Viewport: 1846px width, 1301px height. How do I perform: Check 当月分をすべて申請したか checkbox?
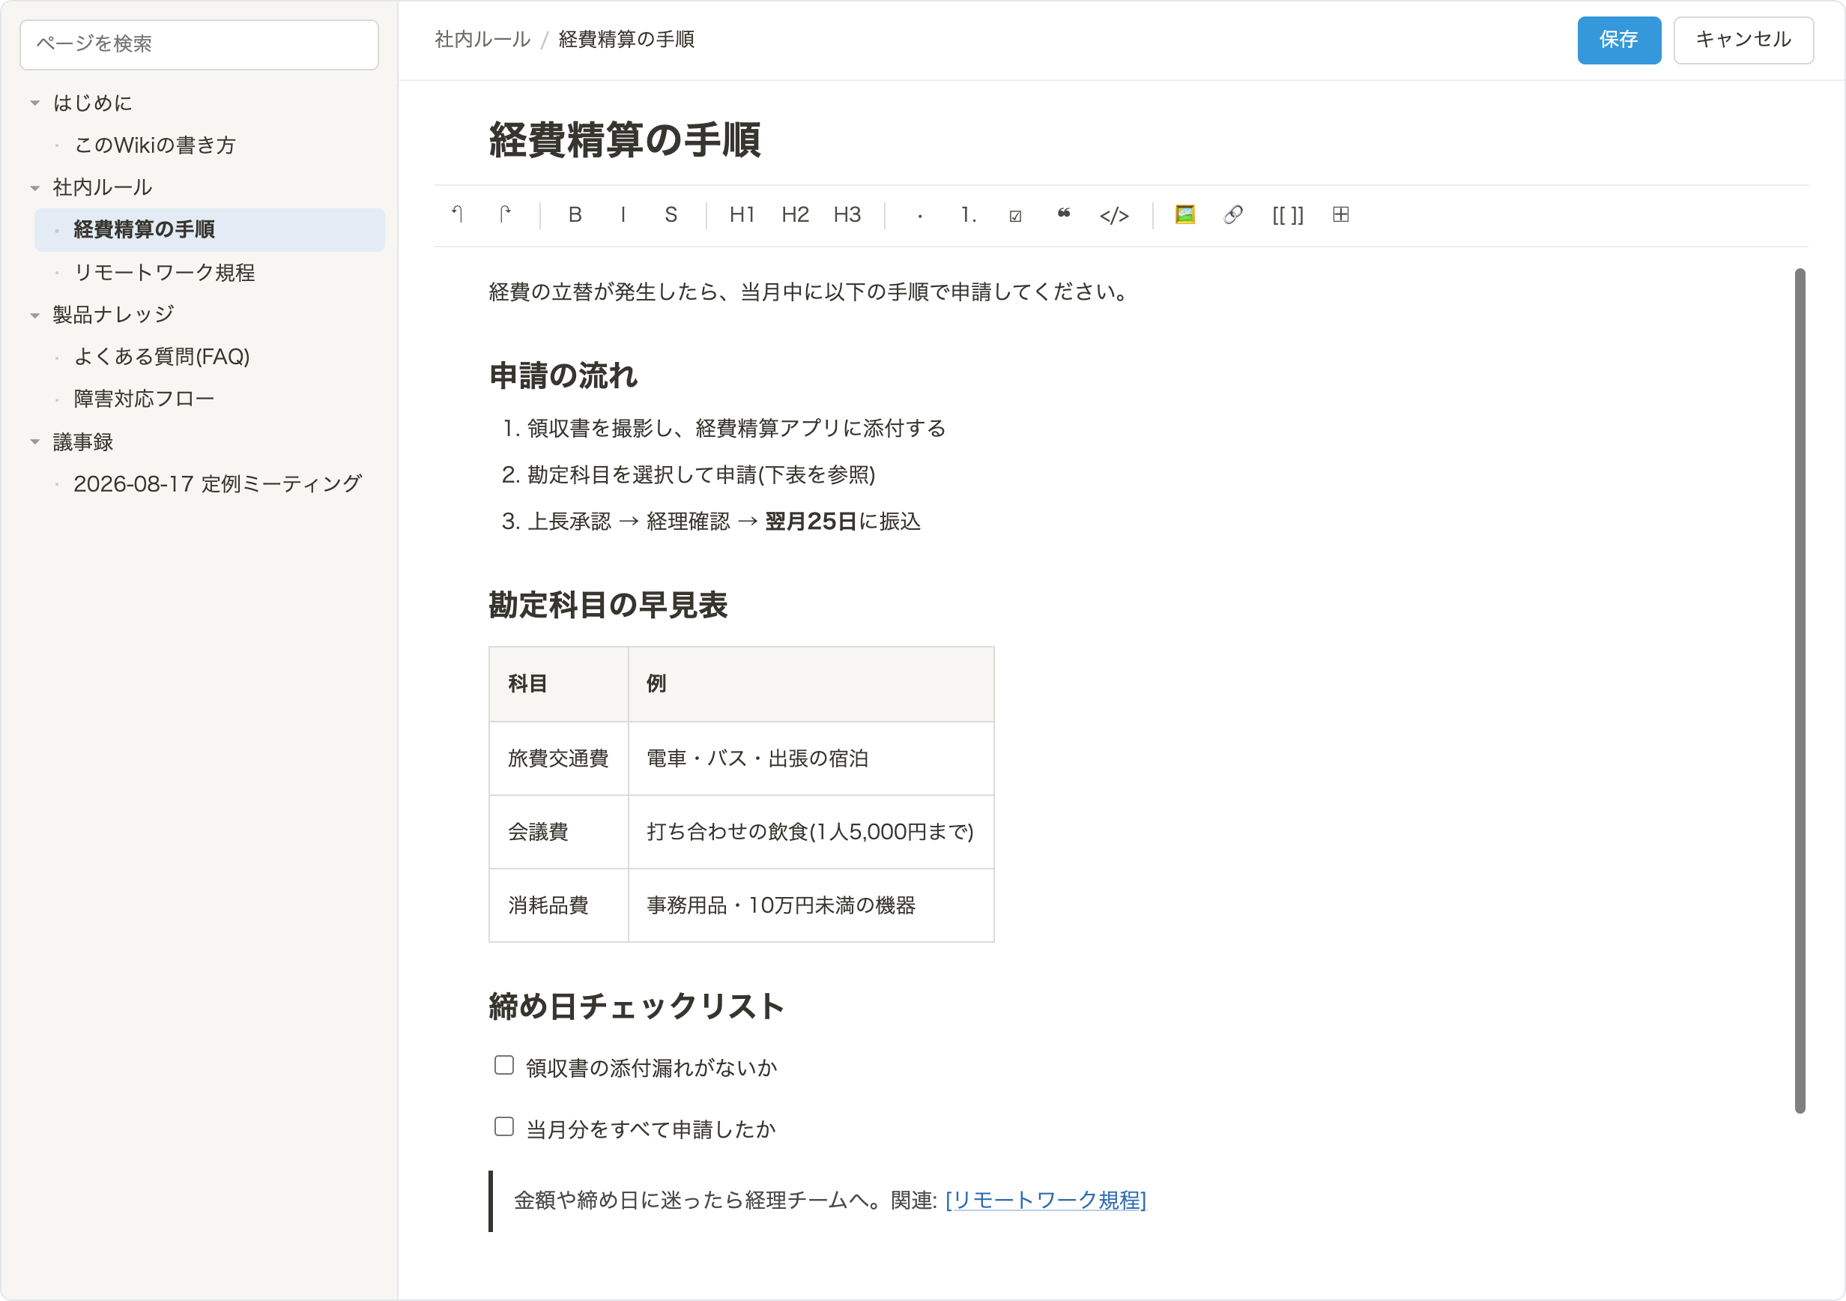pos(504,1126)
